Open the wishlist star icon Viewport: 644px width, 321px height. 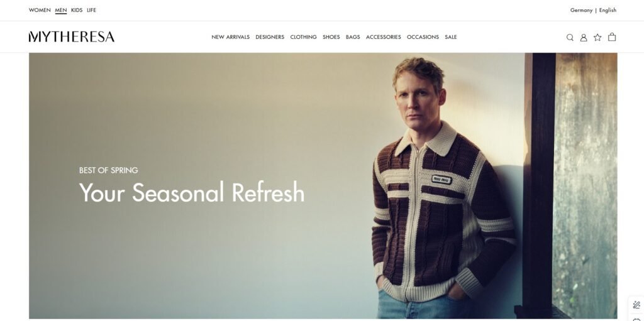(597, 37)
